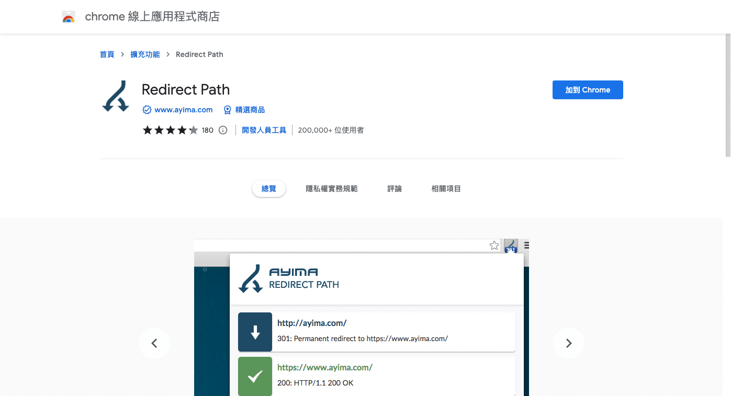Open the 評論 reviews tab
Viewport: 731px width, 396px height.
coord(395,189)
